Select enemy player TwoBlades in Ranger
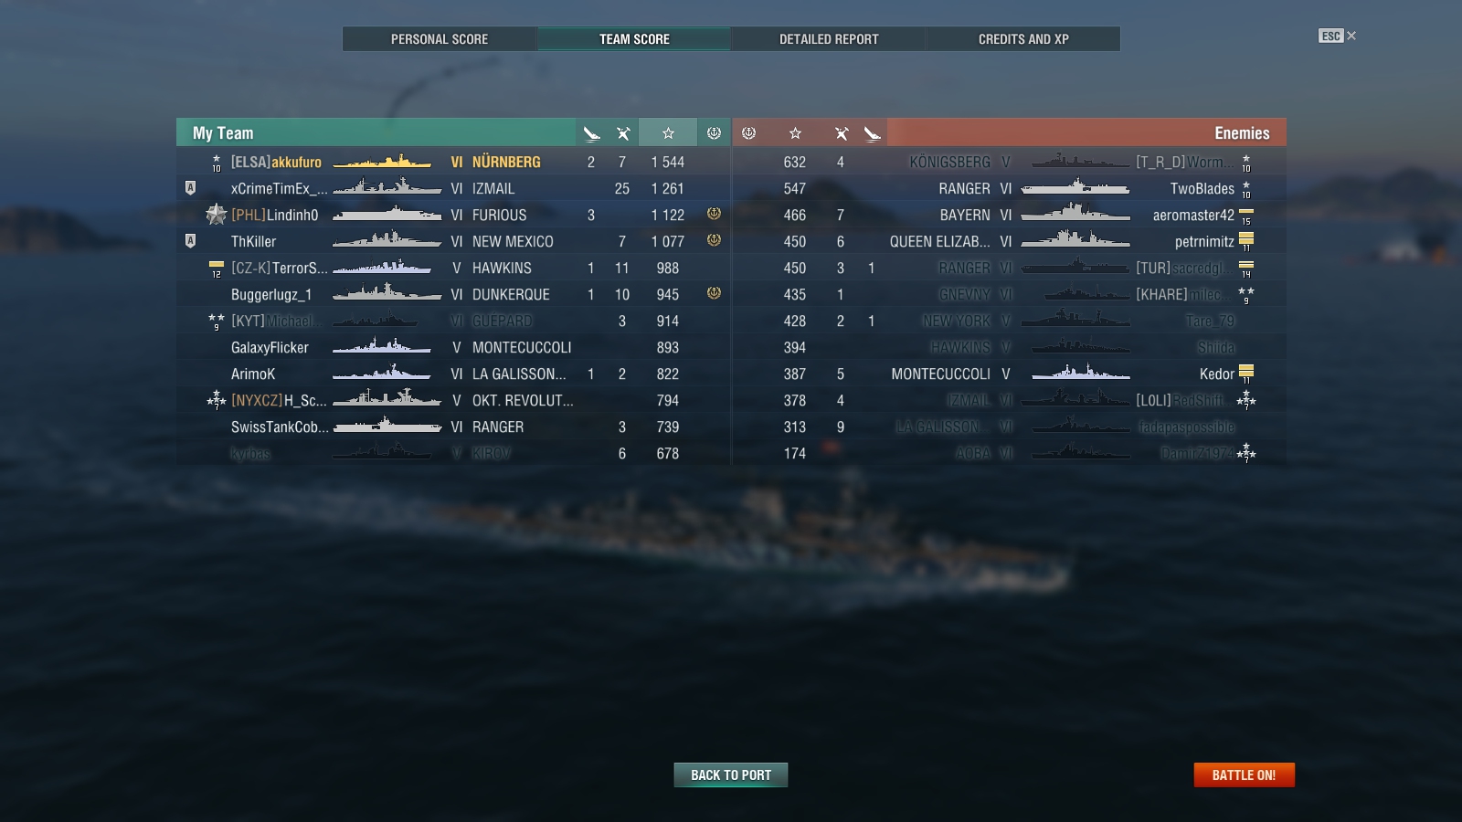The height and width of the screenshot is (822, 1462). [x=1009, y=188]
